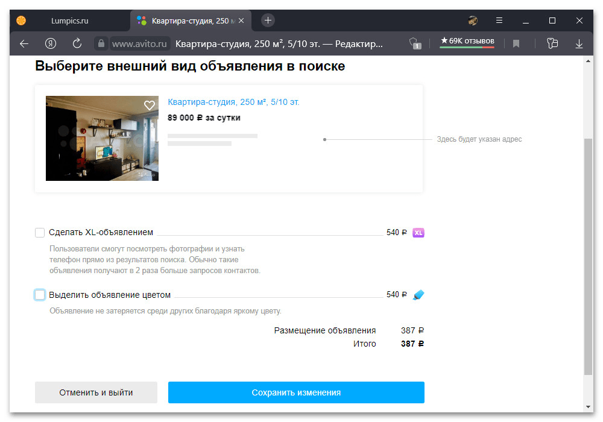Image resolution: width=603 pixels, height=422 pixels.
Task: Click the Сохранить изменения button
Action: [296, 392]
